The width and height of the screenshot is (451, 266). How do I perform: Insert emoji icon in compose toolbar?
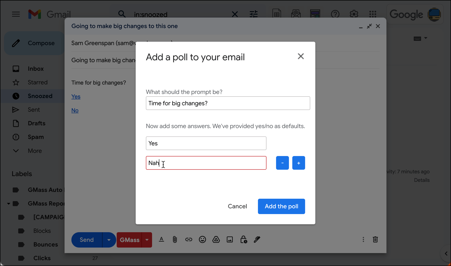202,239
